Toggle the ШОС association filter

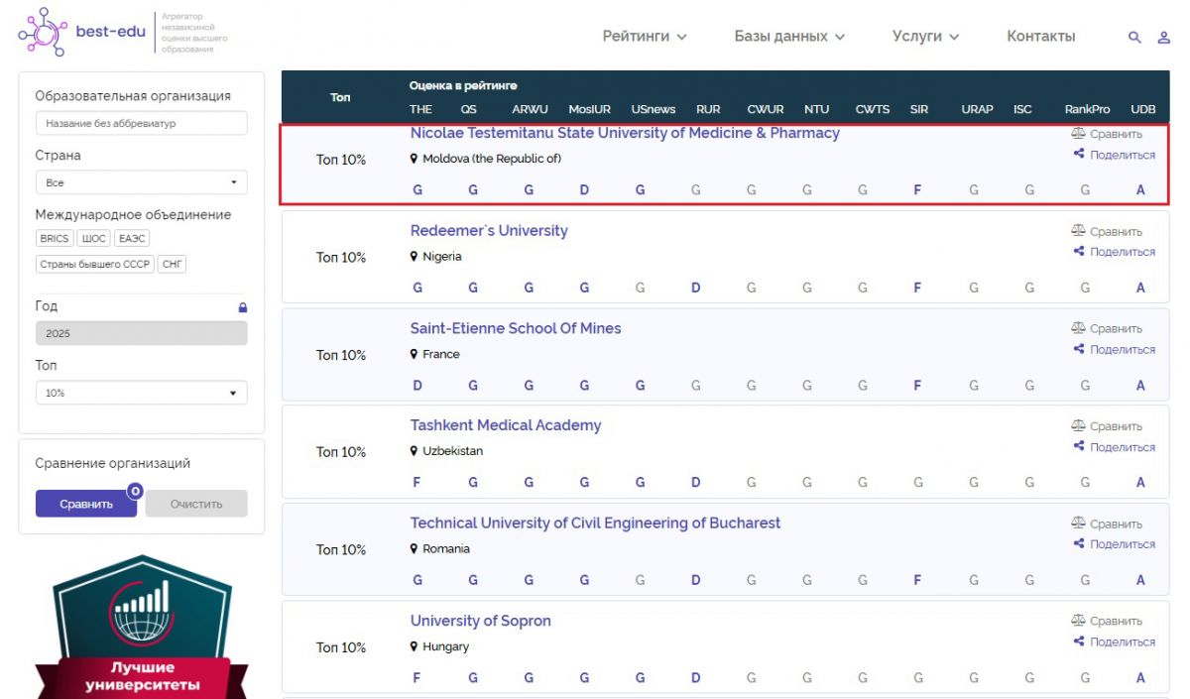(x=93, y=239)
